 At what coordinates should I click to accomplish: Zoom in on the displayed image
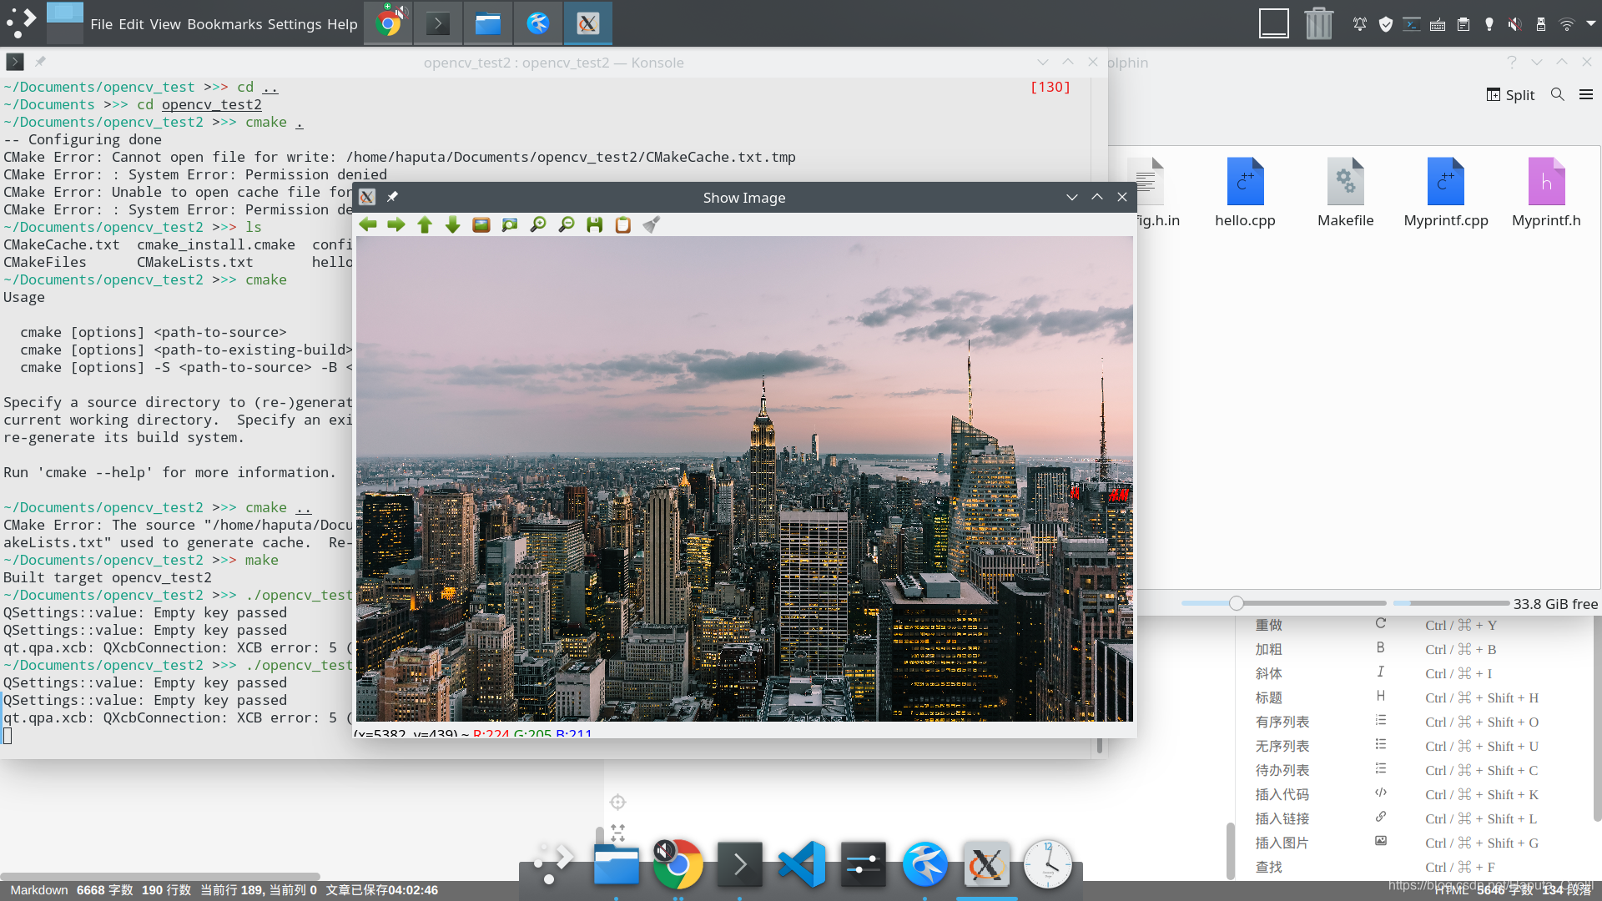(538, 224)
